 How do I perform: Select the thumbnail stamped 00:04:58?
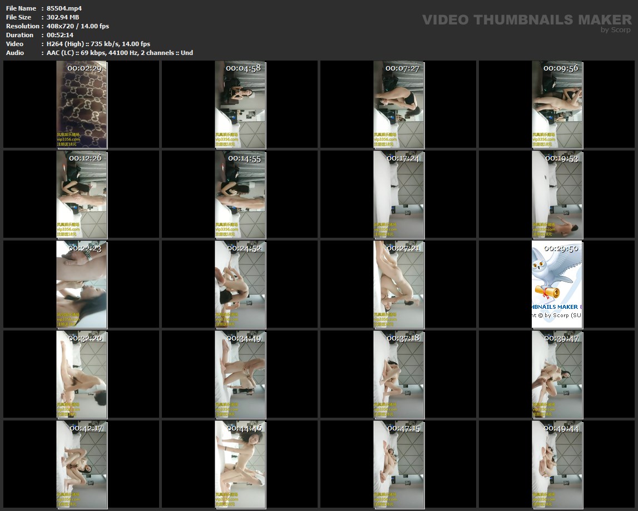[240, 104]
